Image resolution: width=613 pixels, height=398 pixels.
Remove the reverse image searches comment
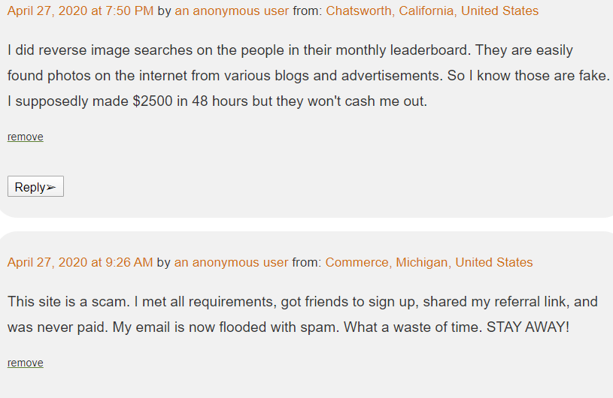(x=26, y=137)
